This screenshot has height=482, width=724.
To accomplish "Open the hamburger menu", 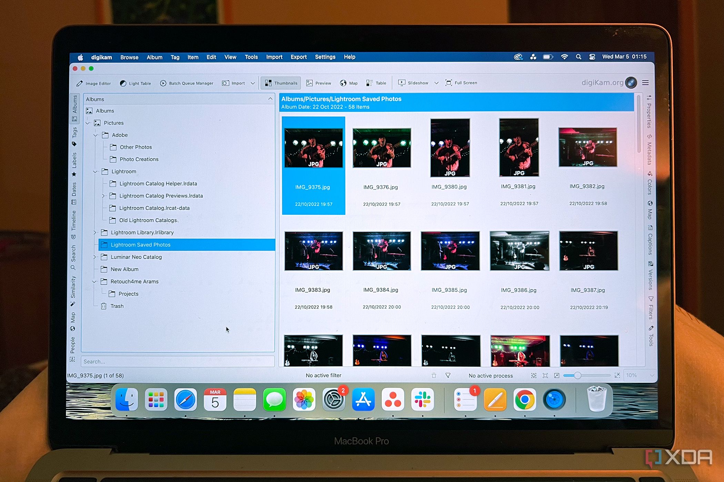I will coord(645,83).
